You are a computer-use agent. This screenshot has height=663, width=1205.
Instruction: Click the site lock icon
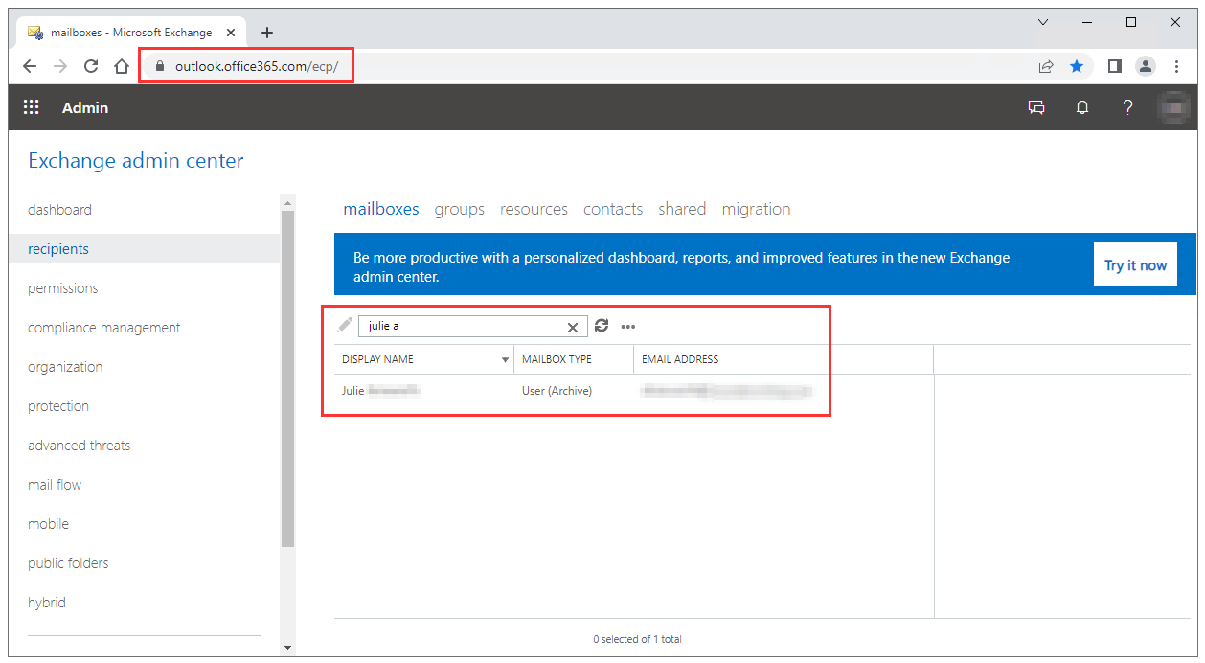click(159, 66)
